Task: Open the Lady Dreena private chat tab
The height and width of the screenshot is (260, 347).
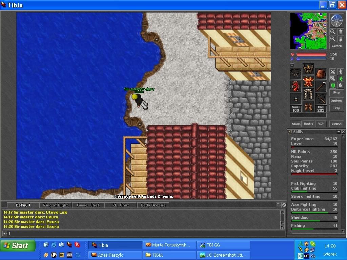Action: (153, 205)
